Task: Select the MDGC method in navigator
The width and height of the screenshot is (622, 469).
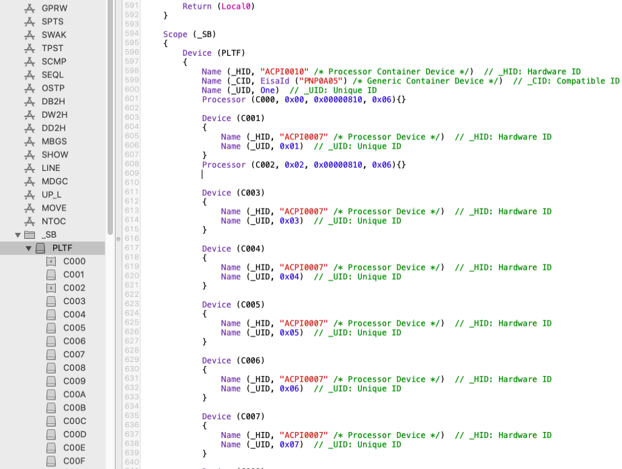Action: click(54, 182)
